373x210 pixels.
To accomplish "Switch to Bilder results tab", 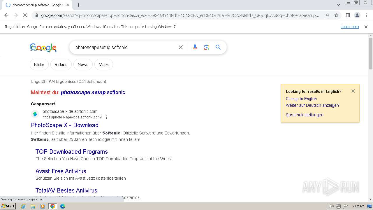I will 39,64.
